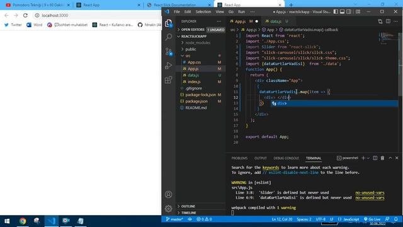This screenshot has height=227, width=403.
Task: Open Customize Layout icon in title bar
Action: [x=358, y=11]
